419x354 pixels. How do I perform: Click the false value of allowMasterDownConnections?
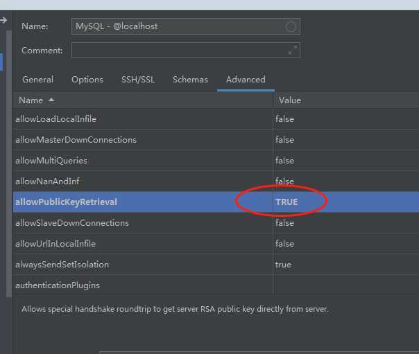pyautogui.click(x=284, y=140)
